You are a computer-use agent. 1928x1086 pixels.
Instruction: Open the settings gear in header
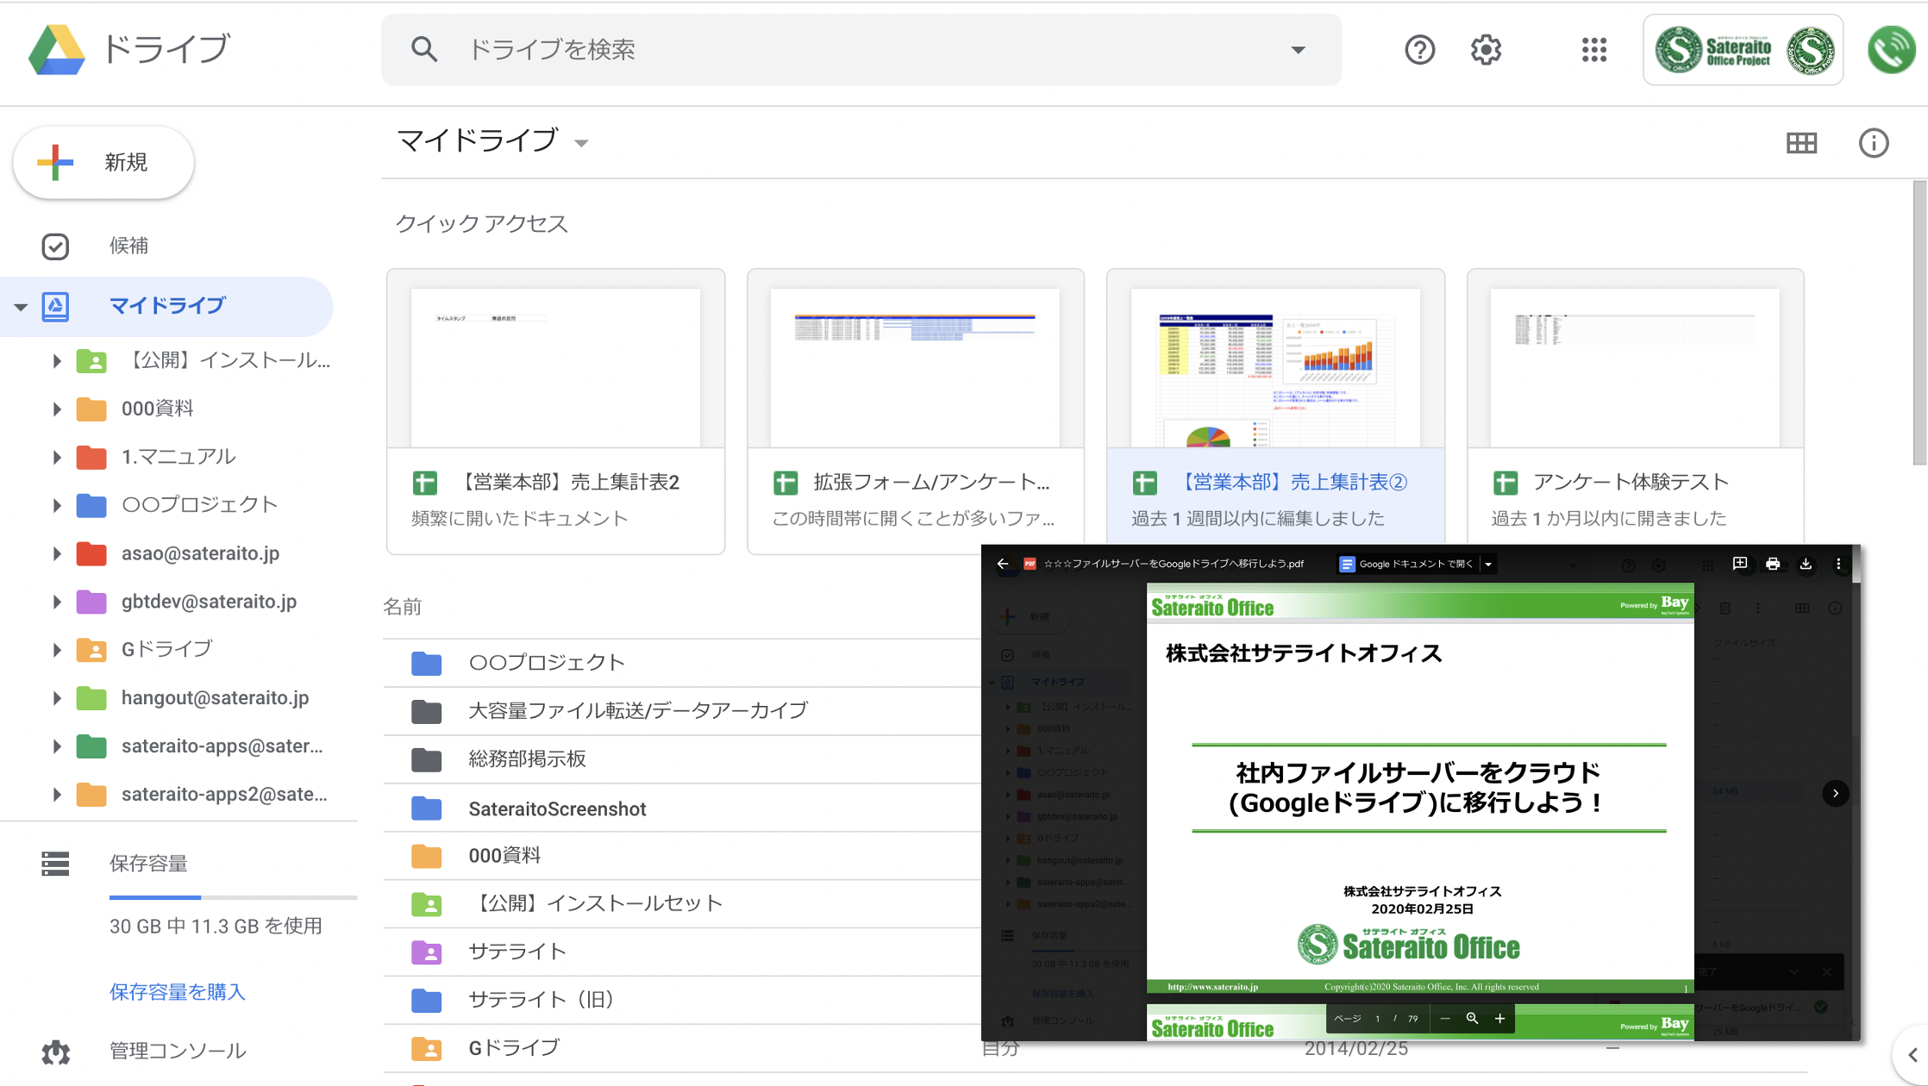[x=1486, y=50]
